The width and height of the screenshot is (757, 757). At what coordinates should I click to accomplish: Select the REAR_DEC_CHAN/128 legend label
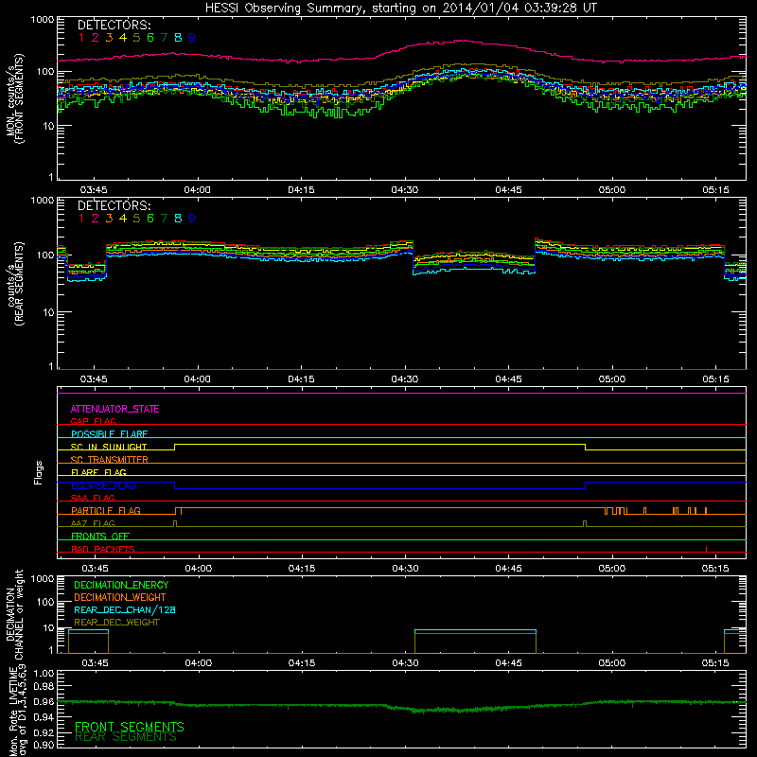[125, 609]
